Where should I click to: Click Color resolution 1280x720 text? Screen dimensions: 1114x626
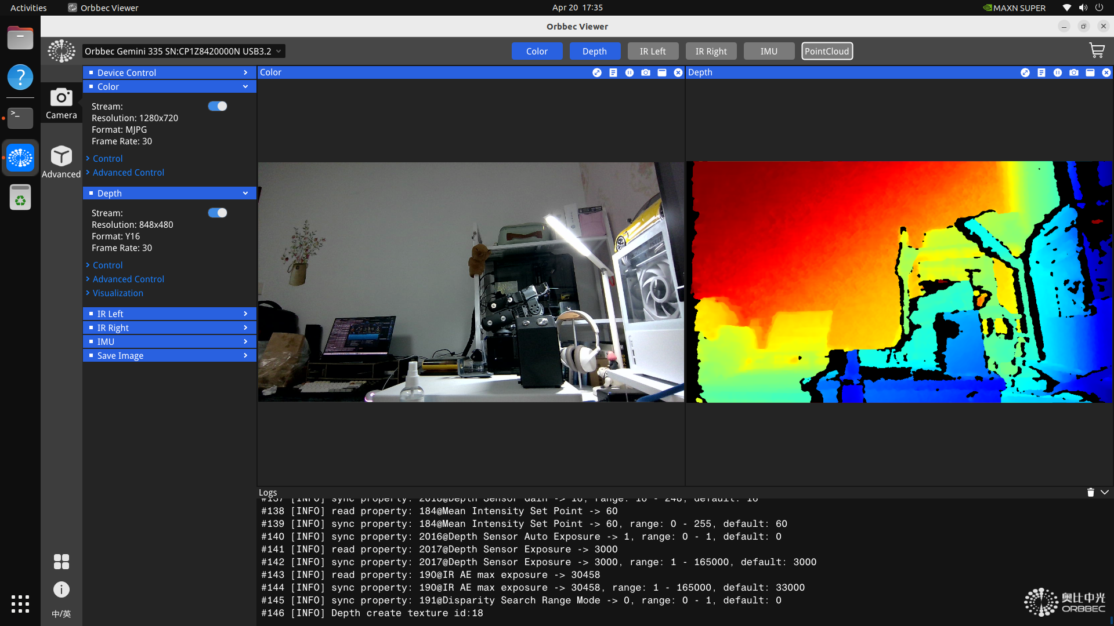click(135, 118)
